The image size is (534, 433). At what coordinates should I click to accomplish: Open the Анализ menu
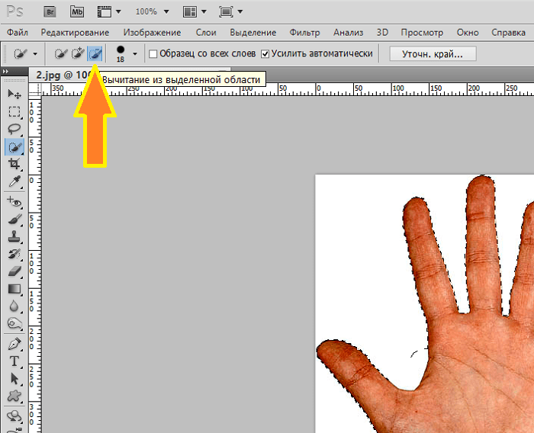pos(349,33)
